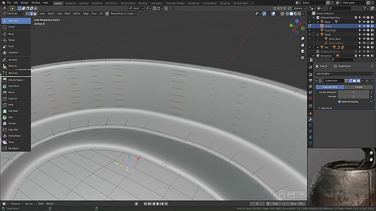376x211 pixels.
Task: Expand the Pot object in outliner
Action: pyautogui.click(x=318, y=47)
